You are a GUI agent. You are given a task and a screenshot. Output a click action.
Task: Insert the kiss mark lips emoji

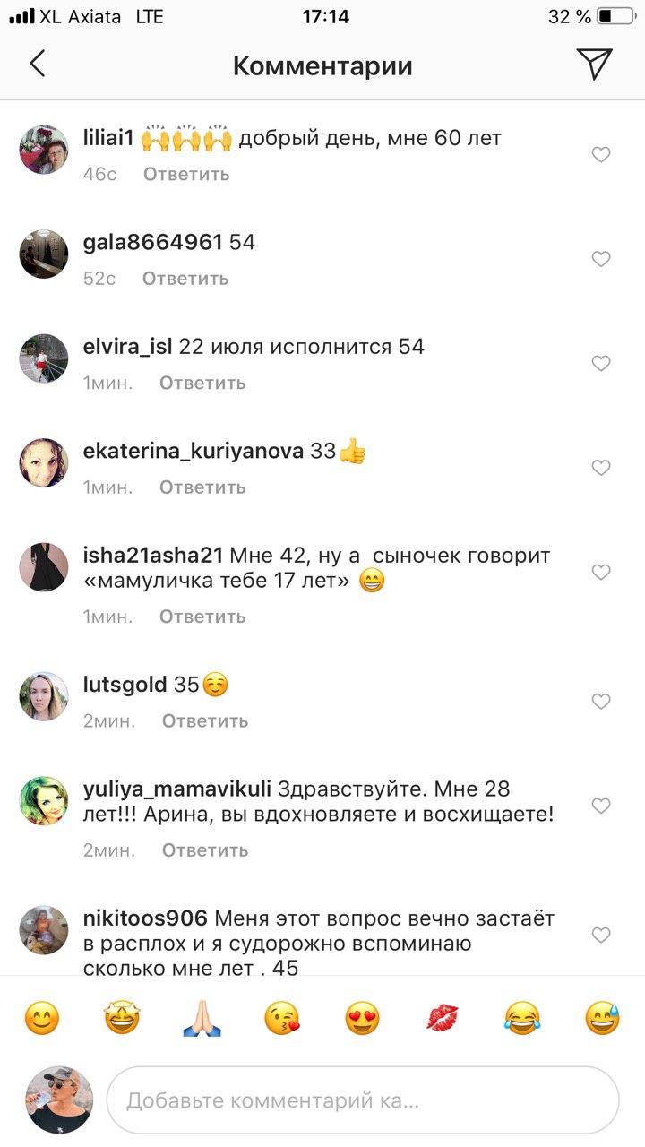(x=443, y=1019)
